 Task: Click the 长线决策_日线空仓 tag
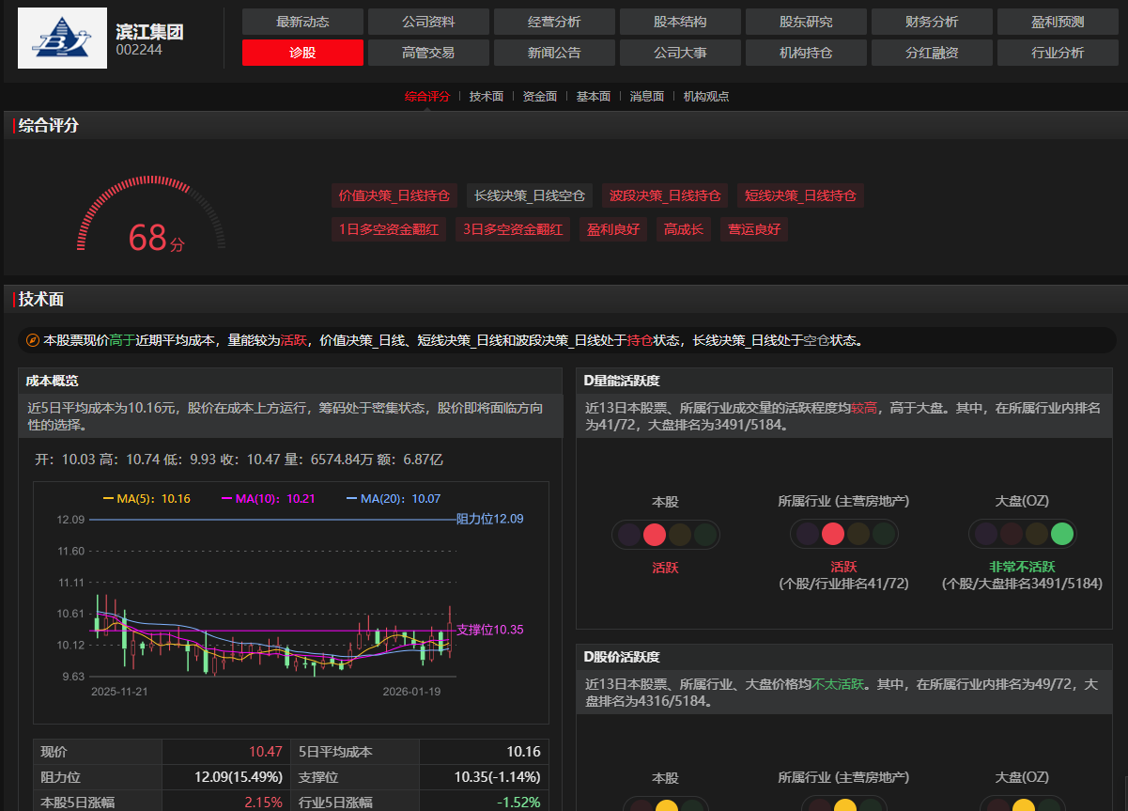coord(530,195)
